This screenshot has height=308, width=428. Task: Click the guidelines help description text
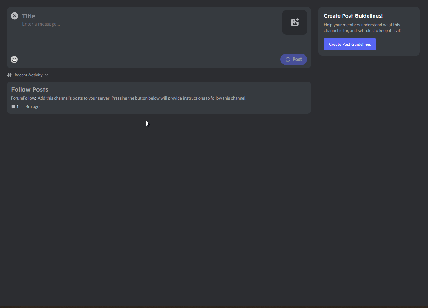click(x=362, y=28)
